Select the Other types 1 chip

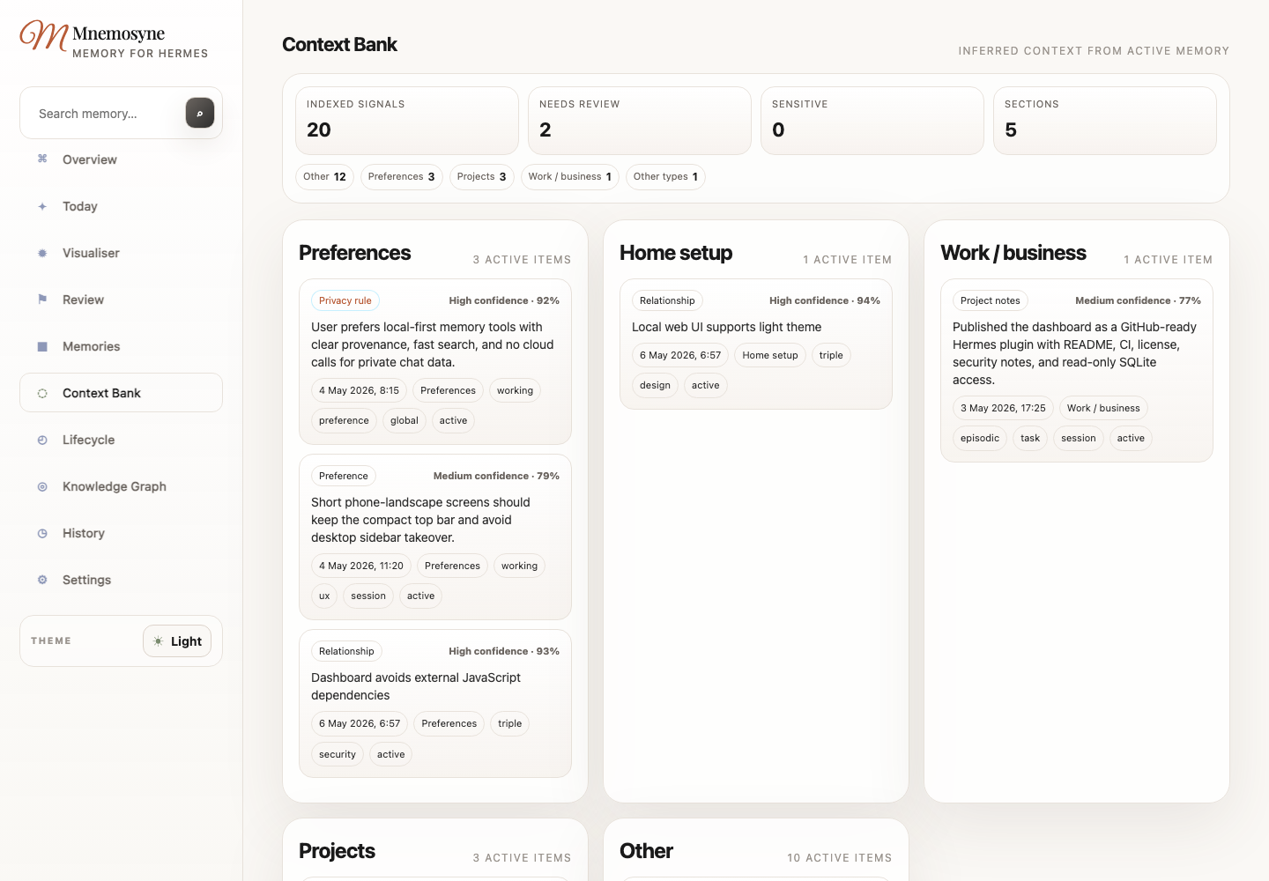[x=665, y=177]
